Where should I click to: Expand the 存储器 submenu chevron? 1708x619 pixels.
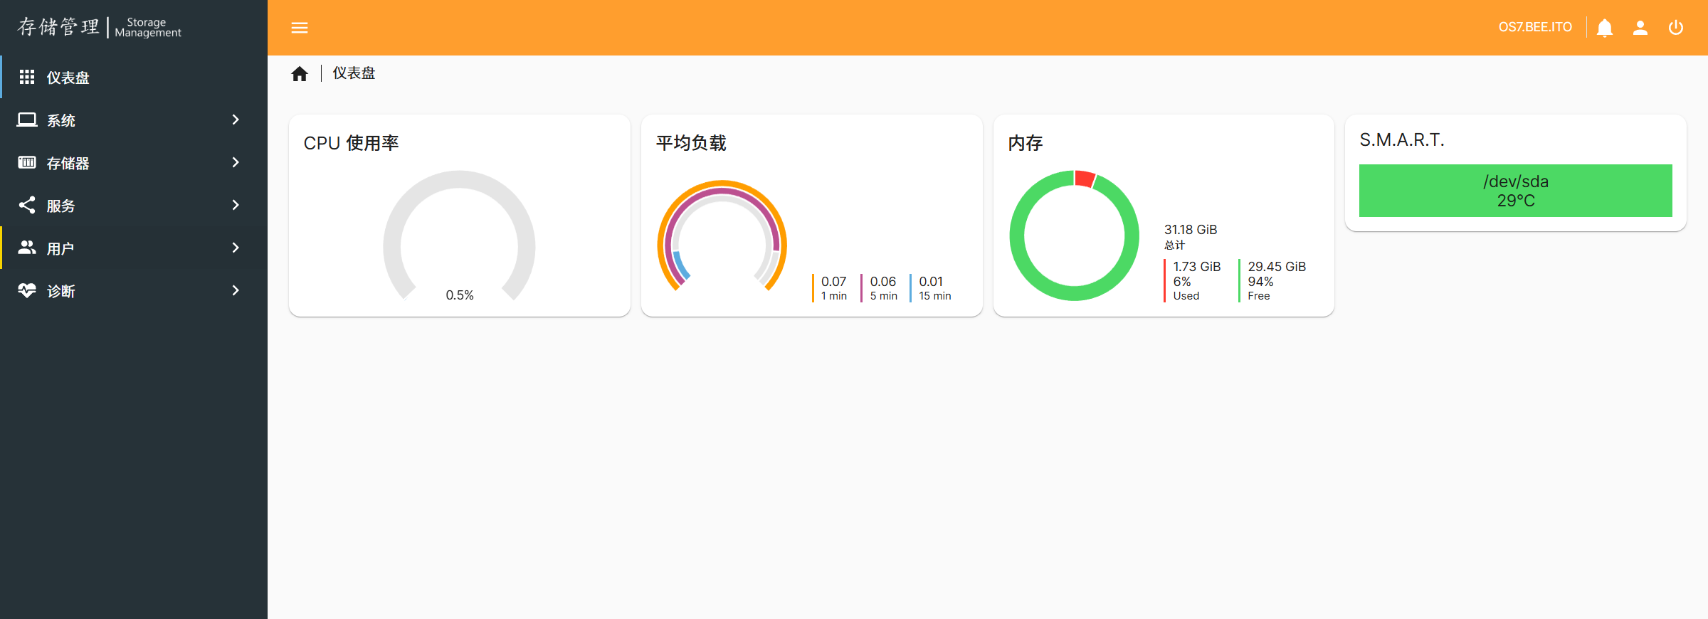(236, 163)
